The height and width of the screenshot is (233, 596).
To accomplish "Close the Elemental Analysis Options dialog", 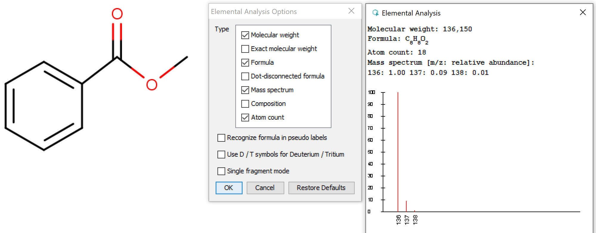I will (x=351, y=11).
